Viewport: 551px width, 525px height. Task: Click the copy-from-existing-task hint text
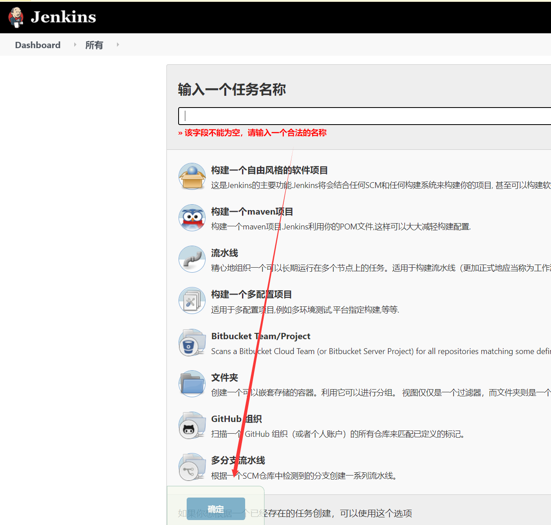pos(295,513)
